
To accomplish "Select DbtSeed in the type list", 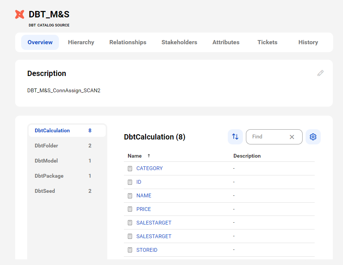I will click(x=67, y=191).
